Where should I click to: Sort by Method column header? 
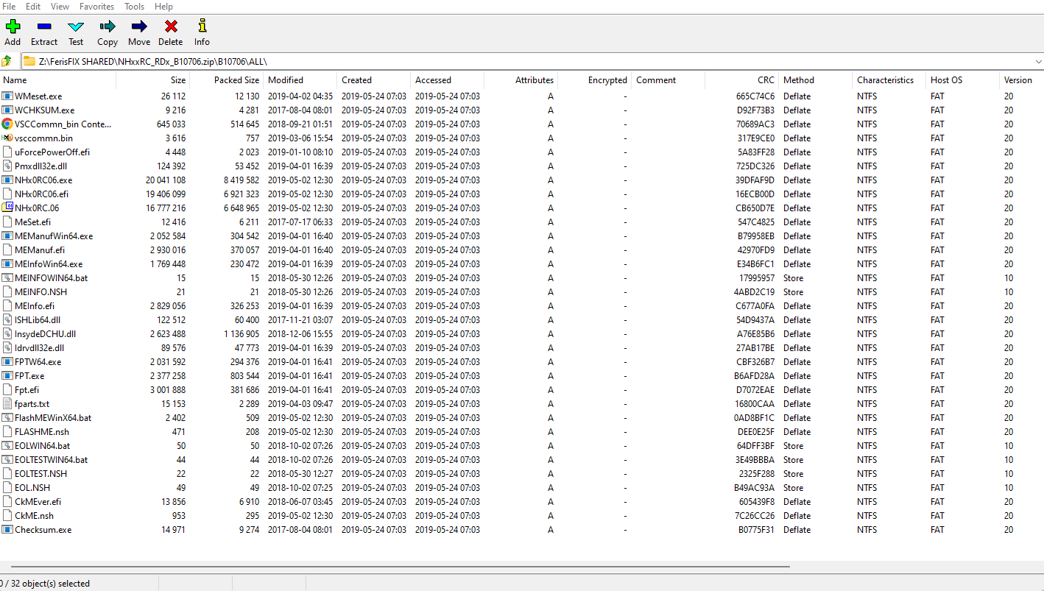[x=799, y=80]
